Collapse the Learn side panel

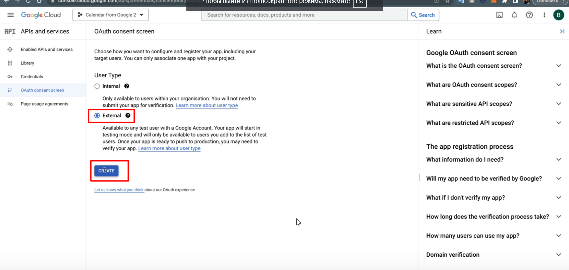[562, 31]
